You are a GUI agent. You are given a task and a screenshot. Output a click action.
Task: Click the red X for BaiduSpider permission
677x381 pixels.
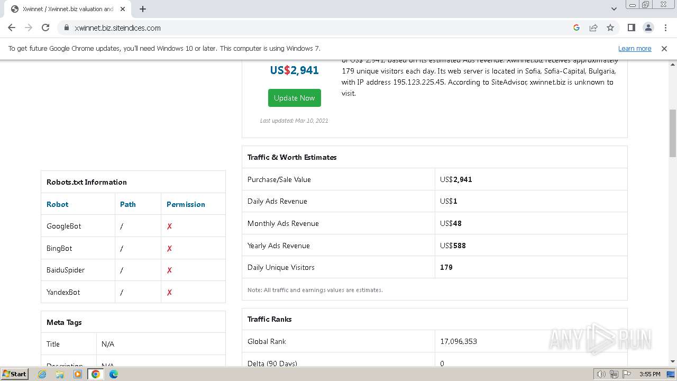pos(169,270)
